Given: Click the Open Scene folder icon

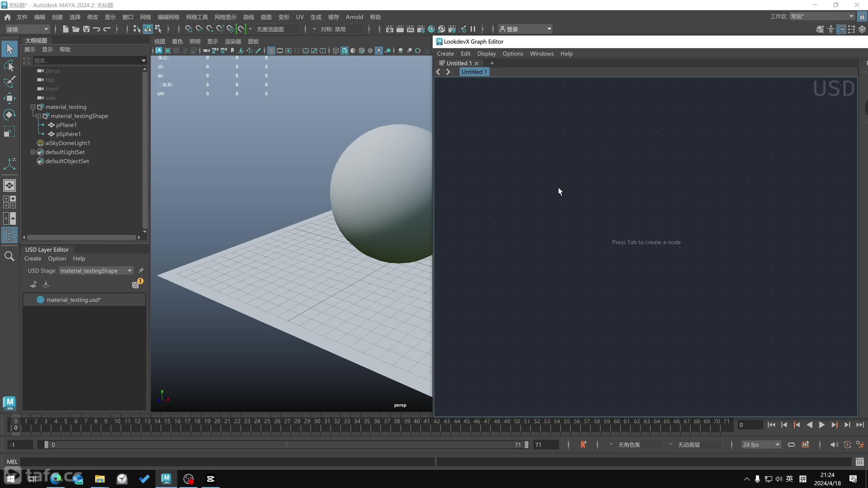Looking at the screenshot, I should point(76,29).
